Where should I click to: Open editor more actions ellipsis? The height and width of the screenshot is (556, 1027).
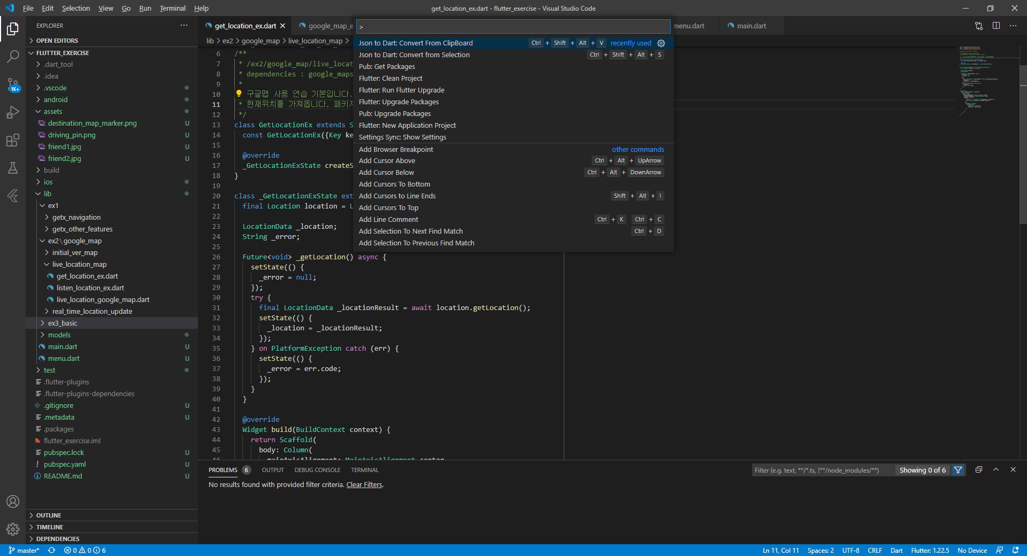click(1013, 26)
